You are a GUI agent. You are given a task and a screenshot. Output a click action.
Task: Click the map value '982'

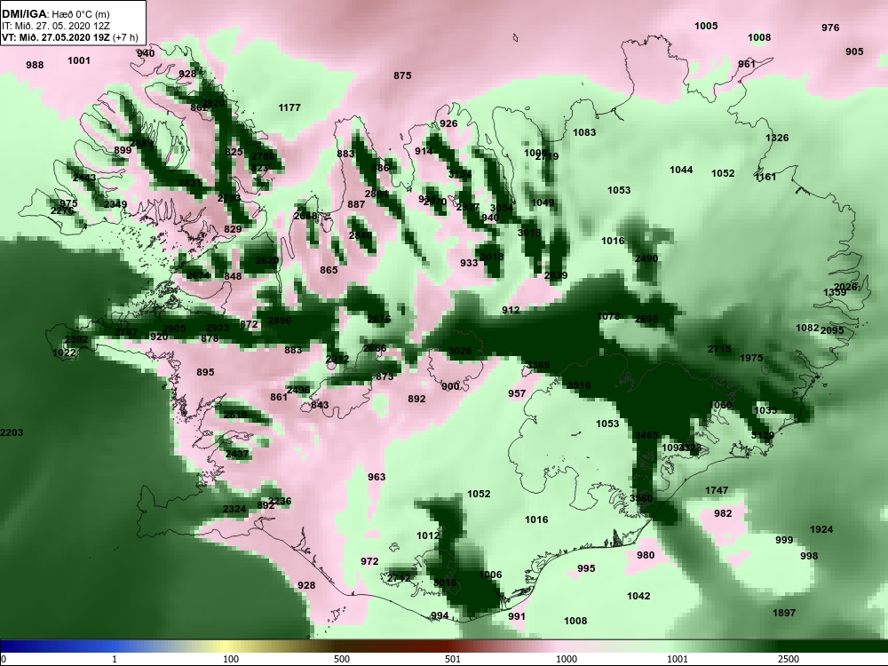723,513
